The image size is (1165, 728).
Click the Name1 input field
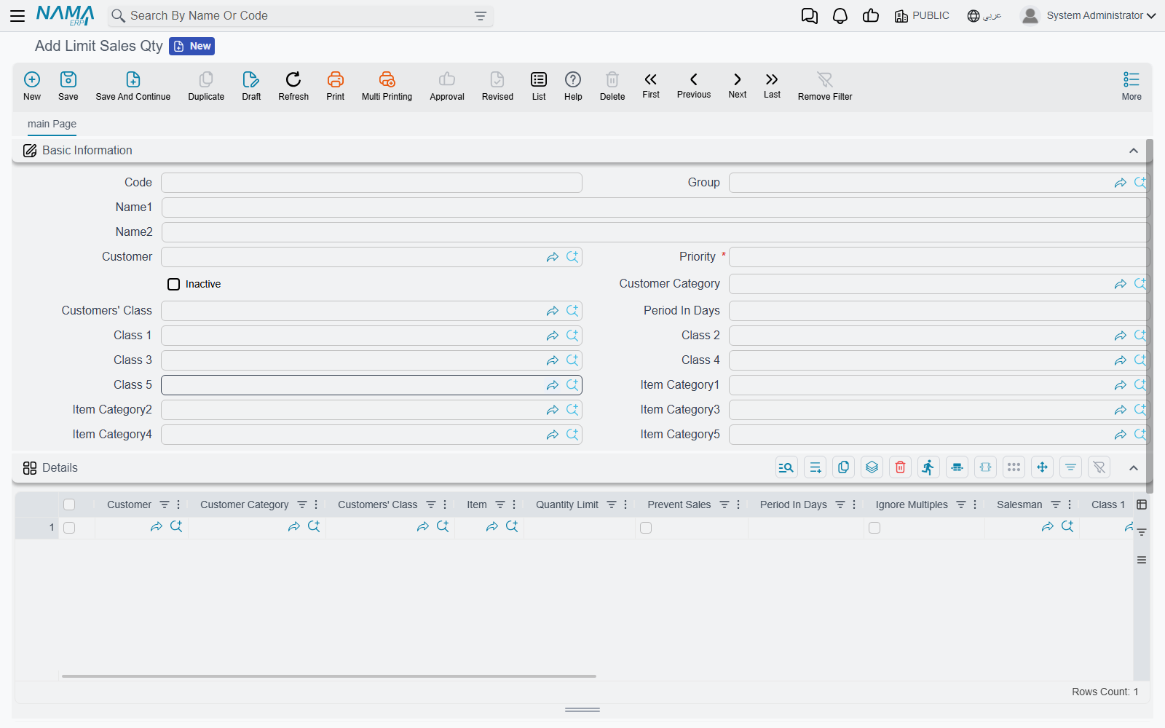(655, 207)
